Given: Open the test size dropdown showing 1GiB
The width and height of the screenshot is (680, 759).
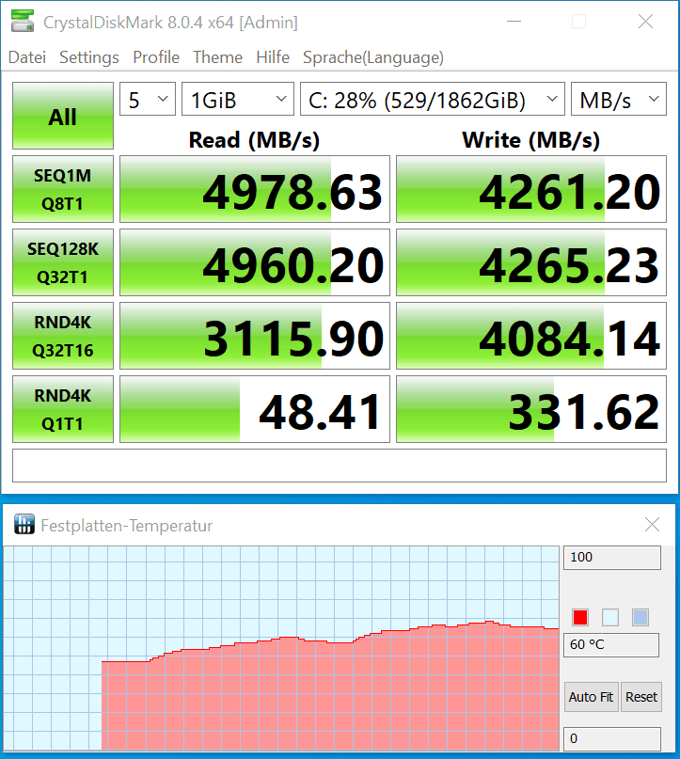Looking at the screenshot, I should click(238, 100).
